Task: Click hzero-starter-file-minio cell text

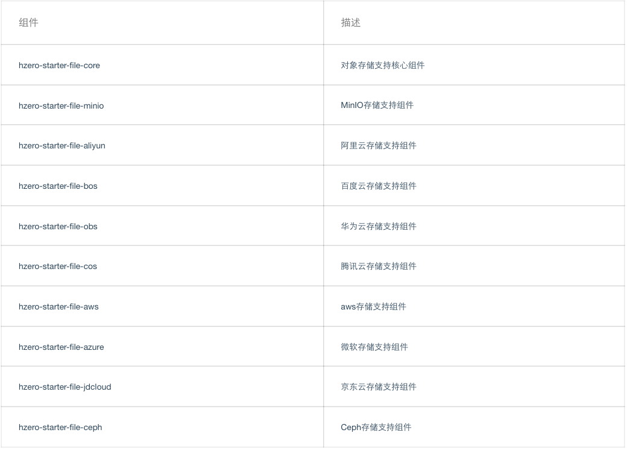Action: point(61,106)
